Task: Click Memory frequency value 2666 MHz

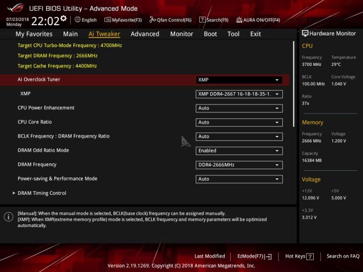Action: coord(312,141)
